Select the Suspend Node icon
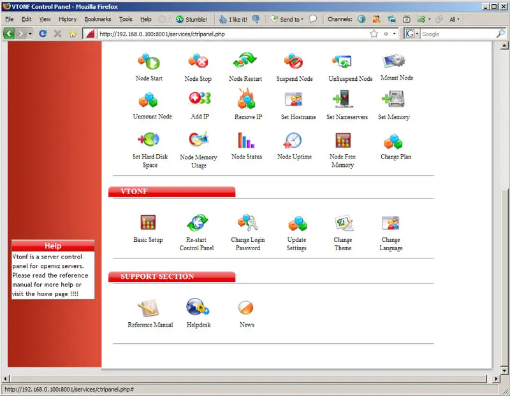510x396 pixels. tap(293, 61)
